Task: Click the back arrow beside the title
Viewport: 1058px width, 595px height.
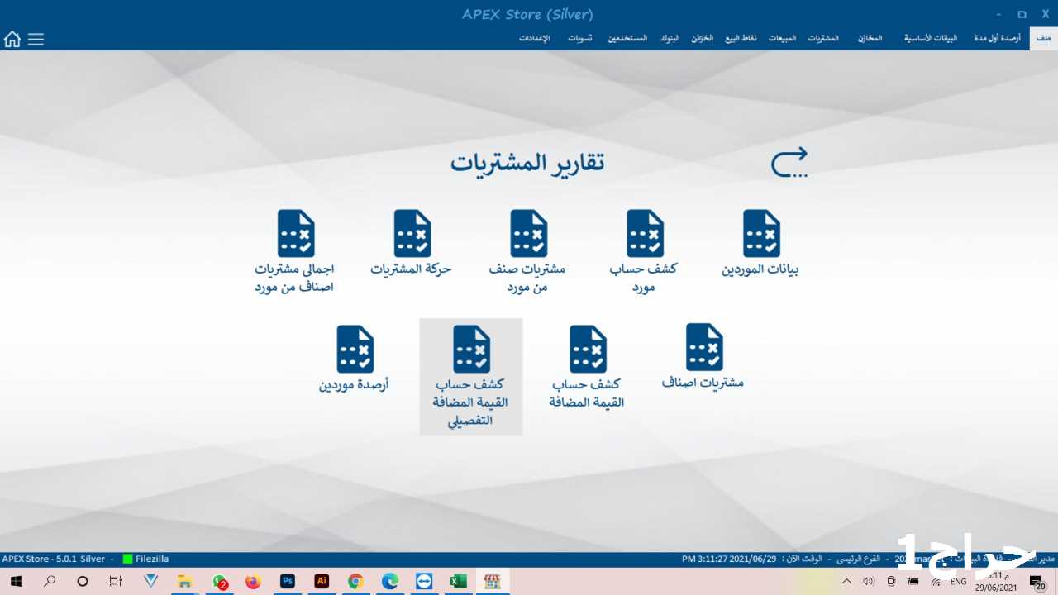Action: coord(789,163)
